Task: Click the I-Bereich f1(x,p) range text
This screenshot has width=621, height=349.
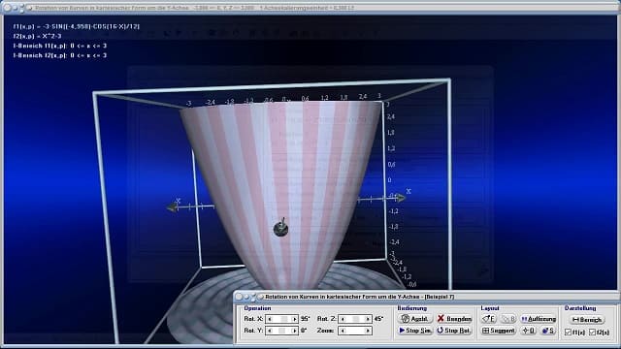Action: pyautogui.click(x=60, y=46)
